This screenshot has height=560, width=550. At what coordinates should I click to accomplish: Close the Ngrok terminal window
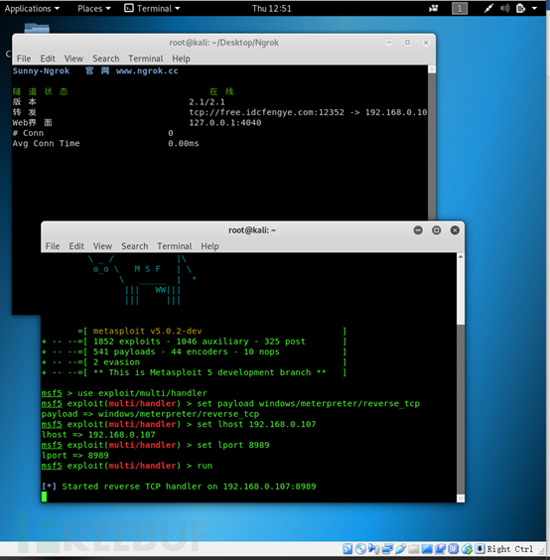(426, 43)
